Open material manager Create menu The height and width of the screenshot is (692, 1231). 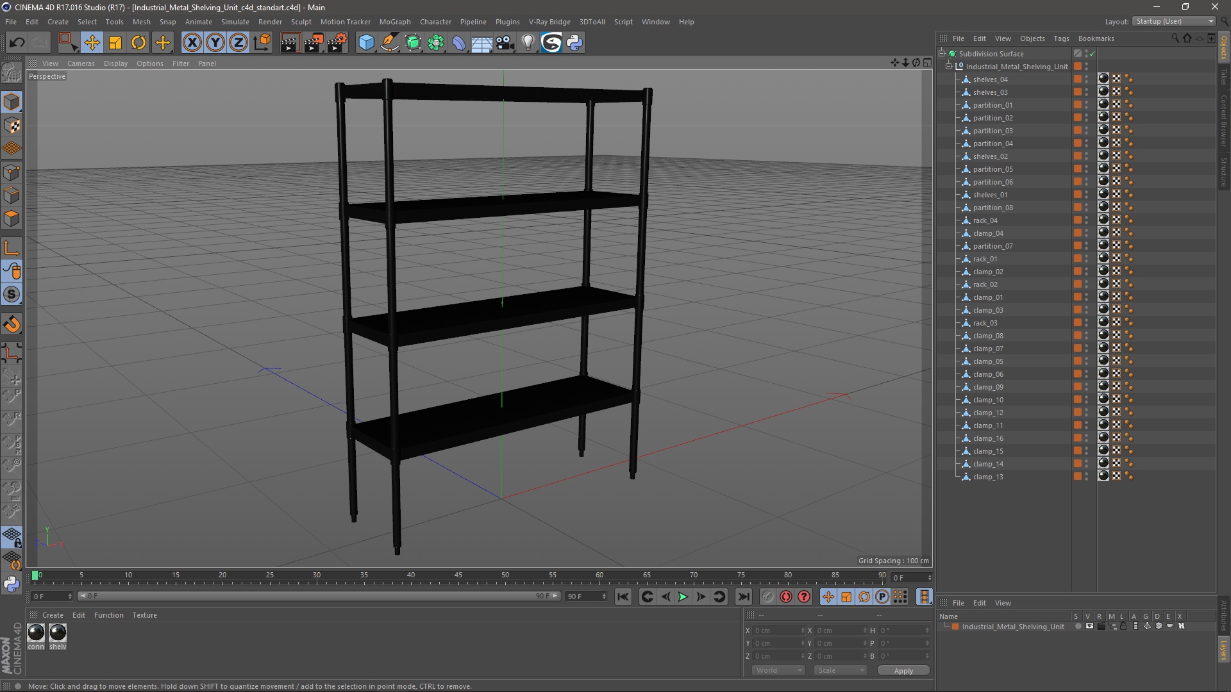click(53, 615)
